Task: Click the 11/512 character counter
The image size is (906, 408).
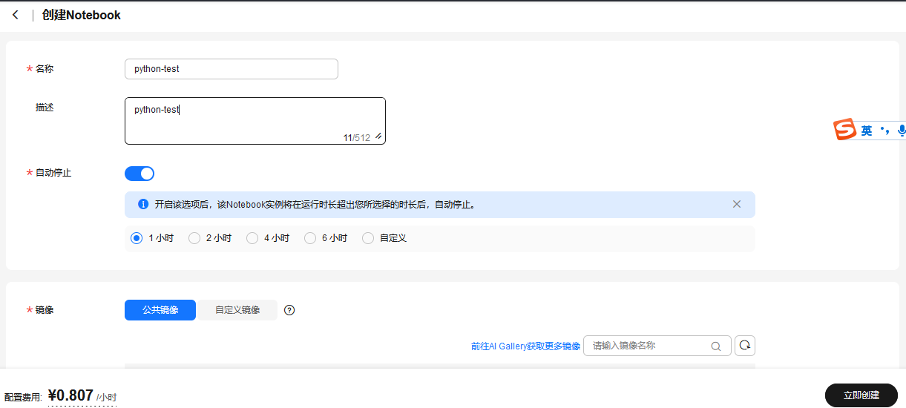Action: coord(356,138)
